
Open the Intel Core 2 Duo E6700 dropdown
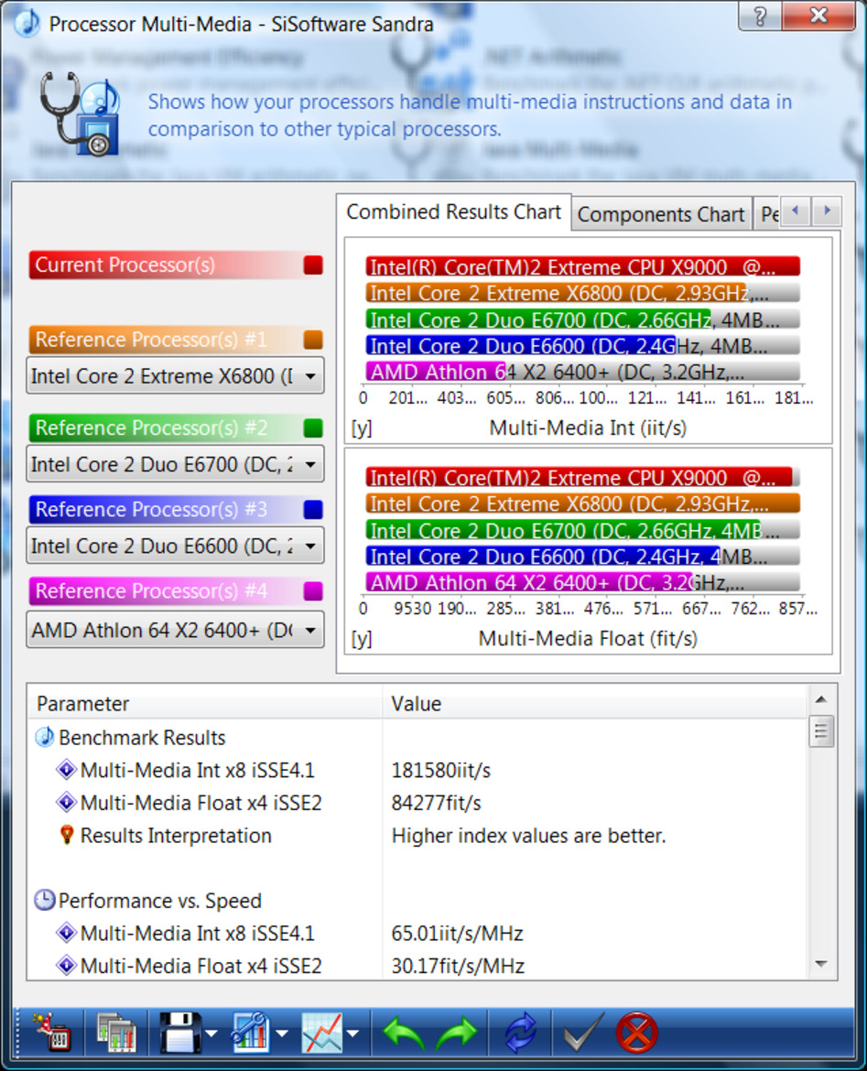coord(311,464)
